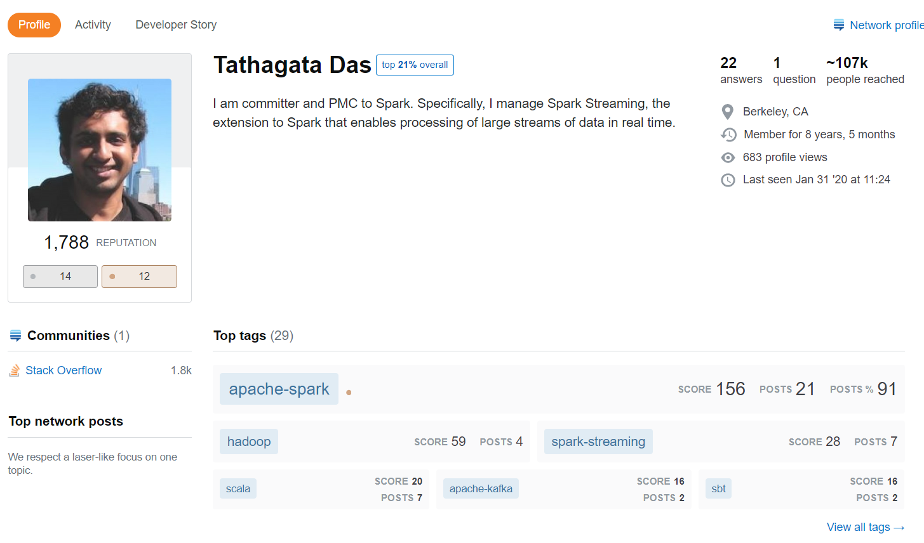Click the top 21% overall badge

(x=415, y=65)
